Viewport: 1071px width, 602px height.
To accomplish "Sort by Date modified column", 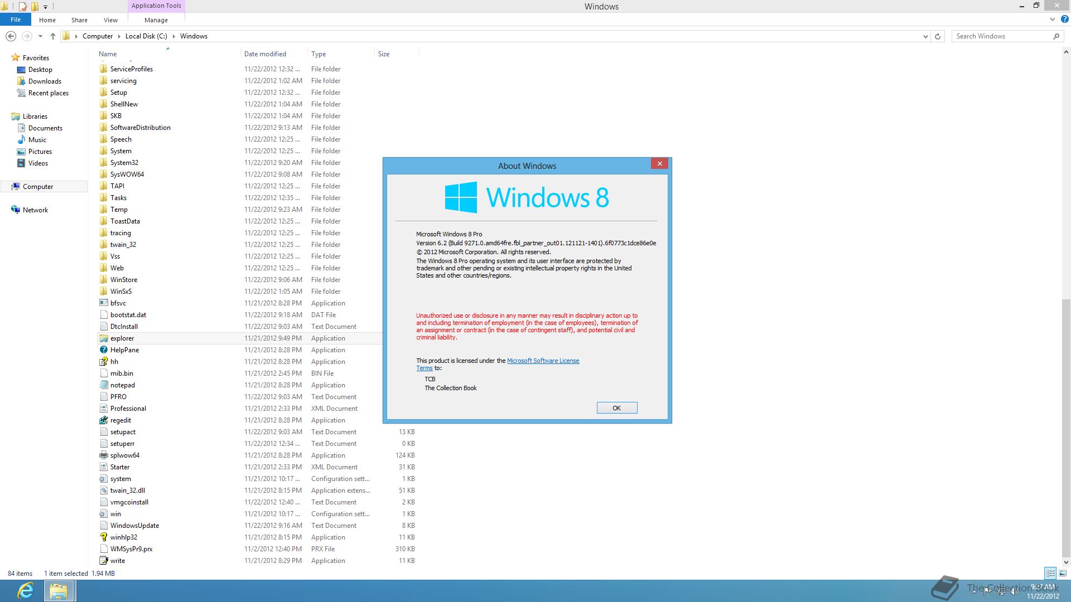I will click(265, 54).
